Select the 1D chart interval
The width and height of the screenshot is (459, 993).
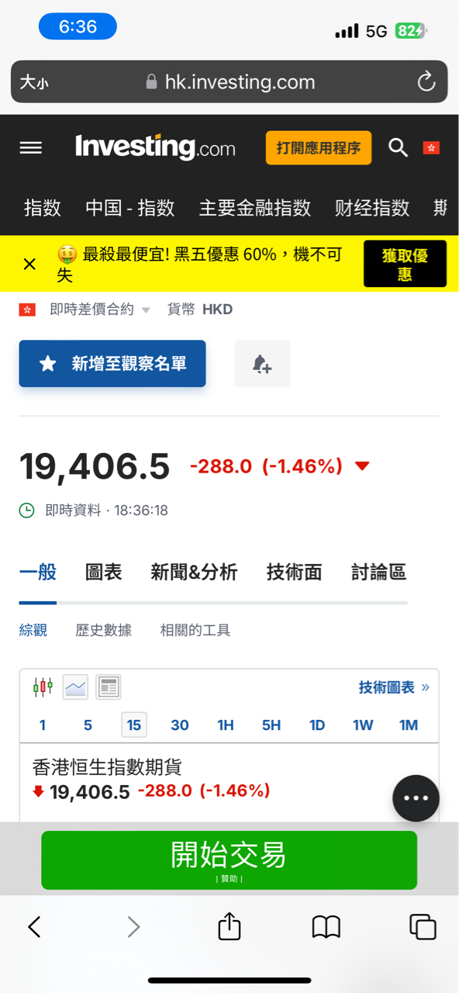[317, 725]
